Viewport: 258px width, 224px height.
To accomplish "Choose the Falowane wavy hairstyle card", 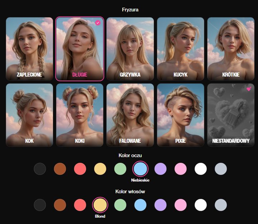I will click(x=130, y=115).
